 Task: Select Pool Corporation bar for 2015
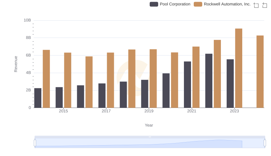[x=59, y=97]
